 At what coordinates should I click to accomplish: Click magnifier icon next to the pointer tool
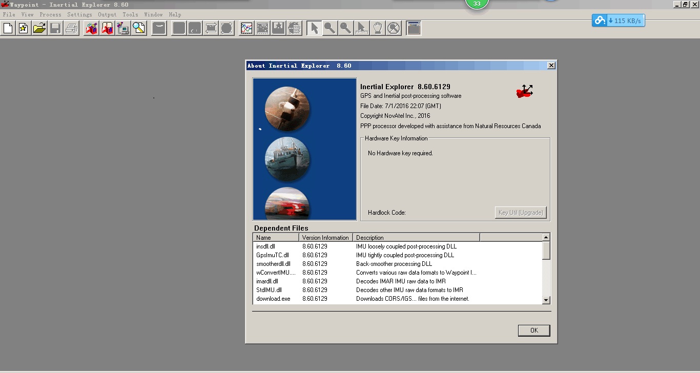coord(330,28)
